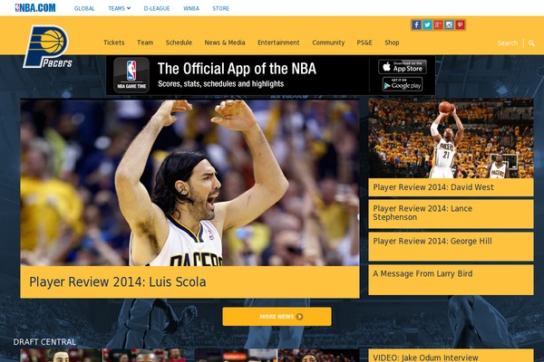This screenshot has height=362, width=544.
Task: Open the News & Media menu
Action: 225,43
